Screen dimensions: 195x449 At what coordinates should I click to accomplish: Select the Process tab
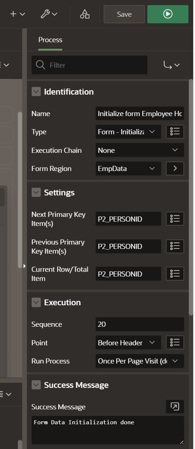click(x=50, y=40)
